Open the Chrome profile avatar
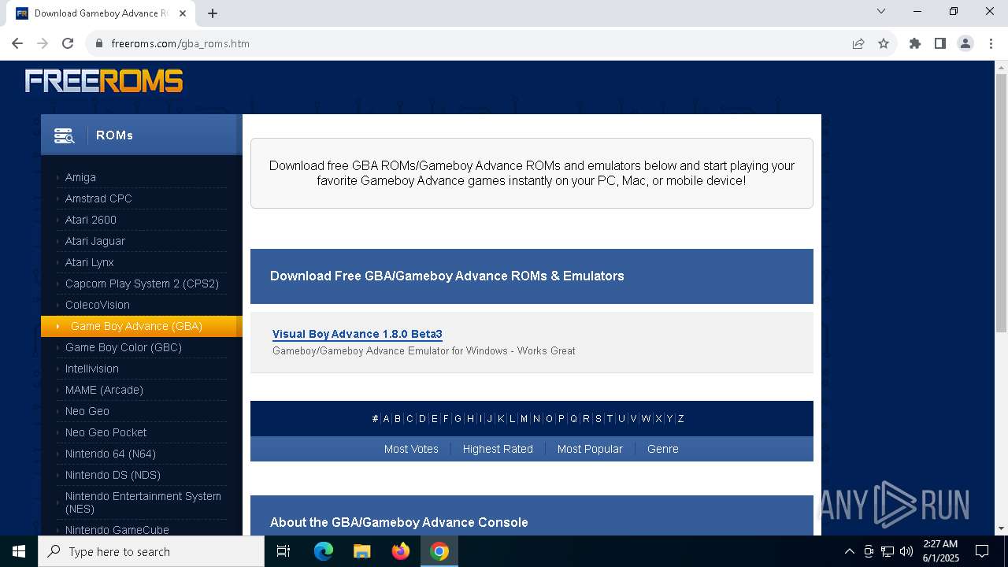This screenshot has height=567, width=1008. pos(965,43)
